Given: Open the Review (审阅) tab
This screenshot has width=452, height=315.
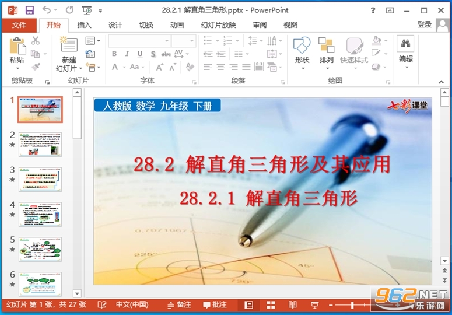Looking at the screenshot, I should coord(260,25).
